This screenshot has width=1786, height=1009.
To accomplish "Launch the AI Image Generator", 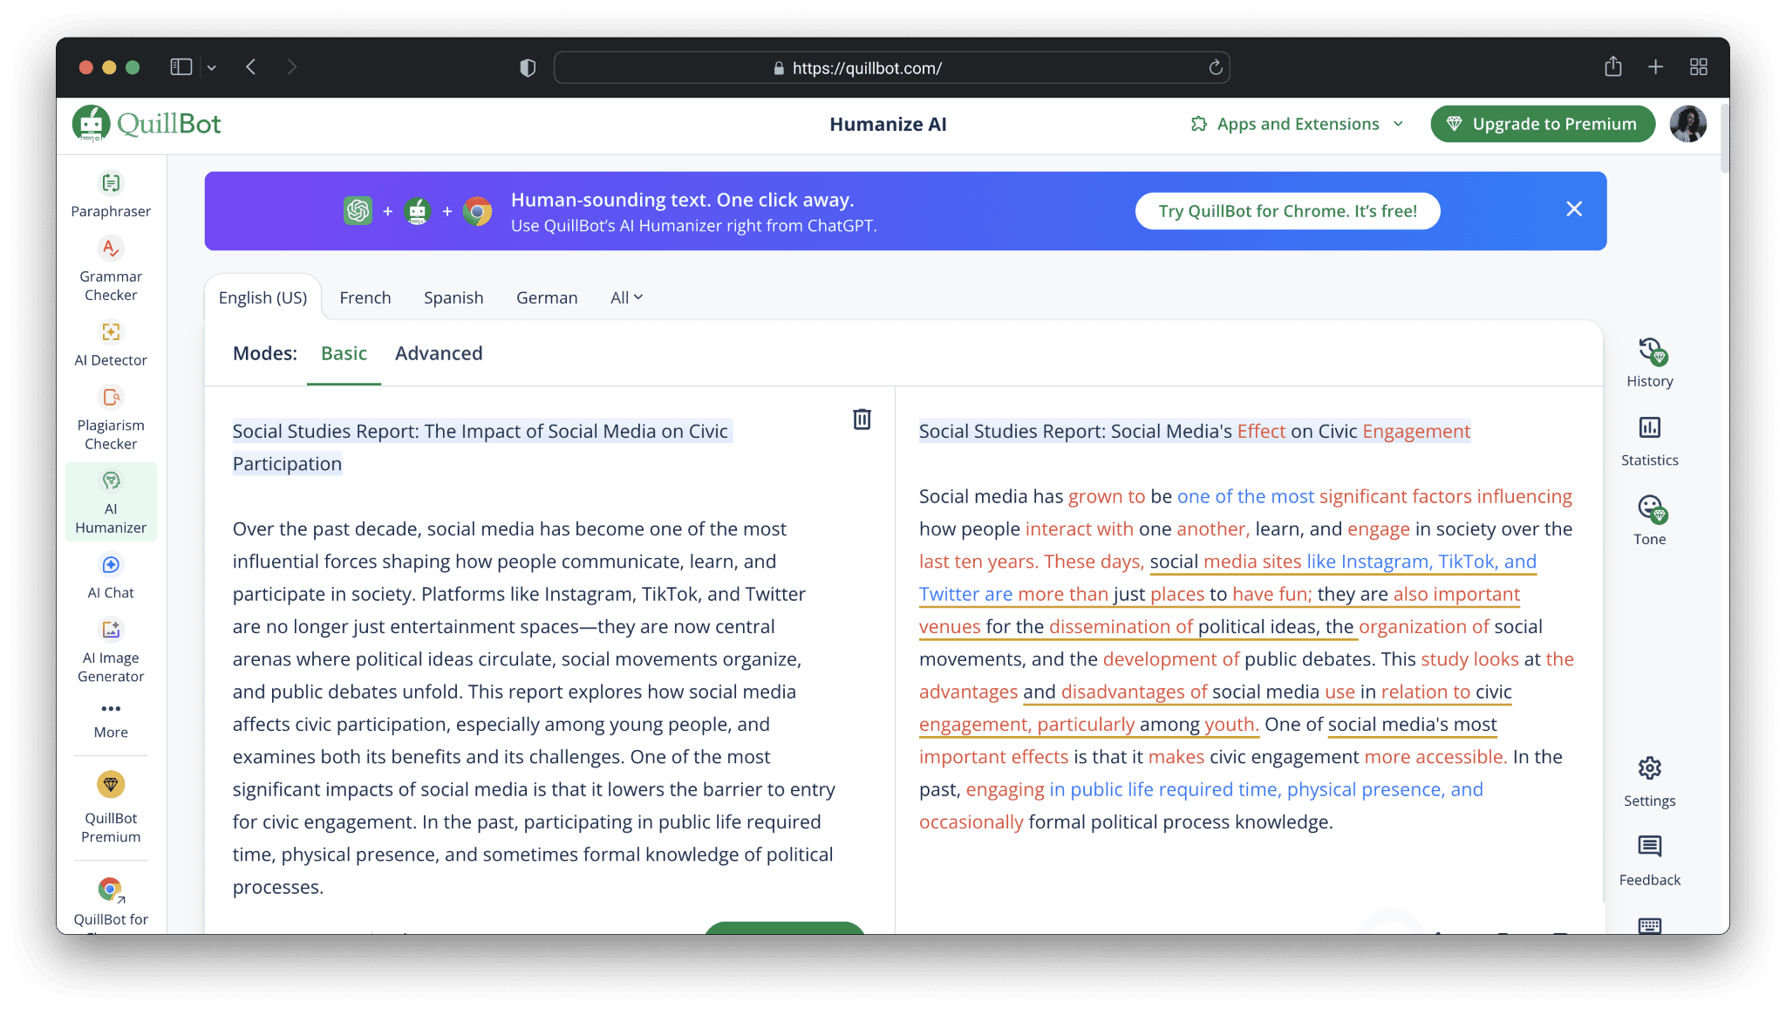I will pyautogui.click(x=111, y=650).
